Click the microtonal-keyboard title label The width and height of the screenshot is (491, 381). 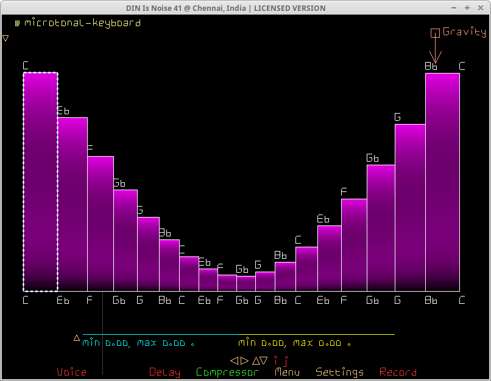point(77,23)
